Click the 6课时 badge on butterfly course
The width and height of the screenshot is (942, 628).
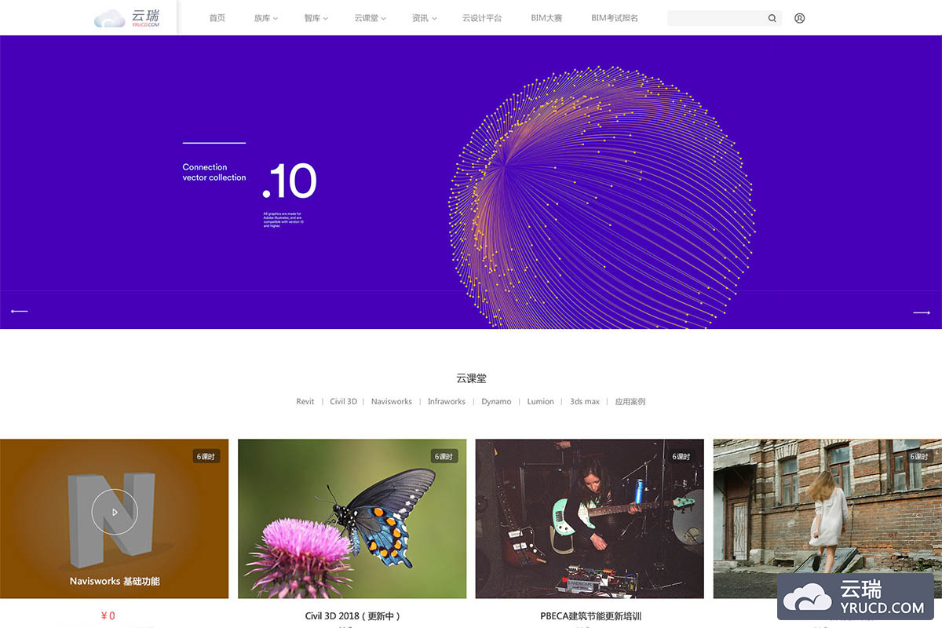(444, 456)
